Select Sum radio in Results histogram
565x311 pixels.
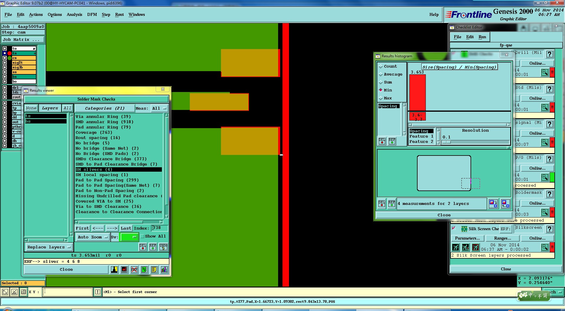click(x=381, y=82)
